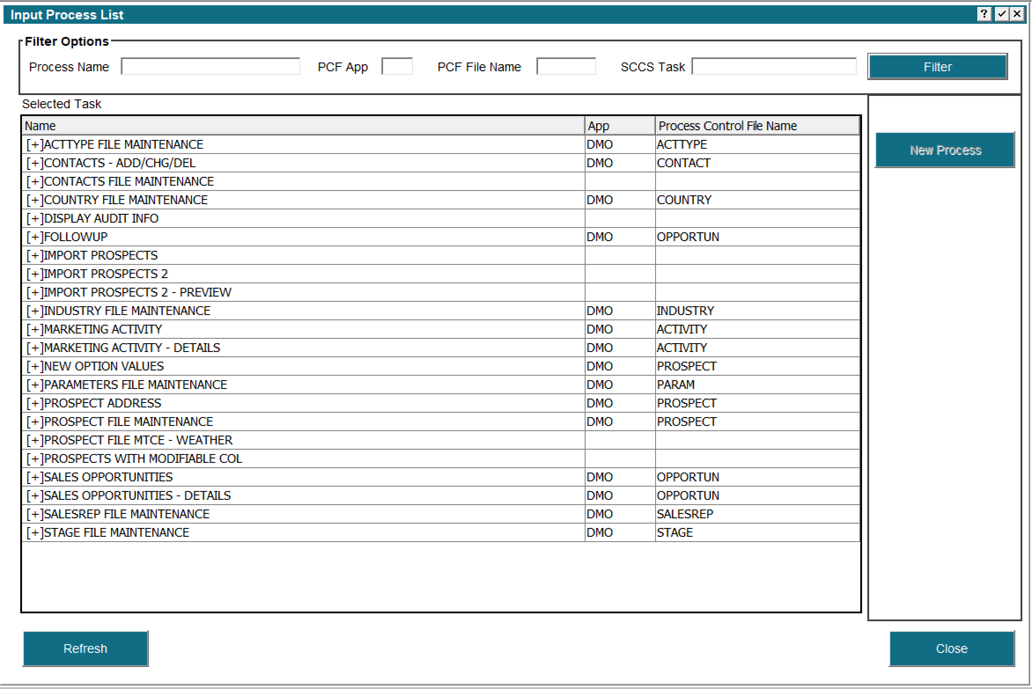Click the SCCS Task input field
Screen dimensions: 1032x689
(774, 66)
